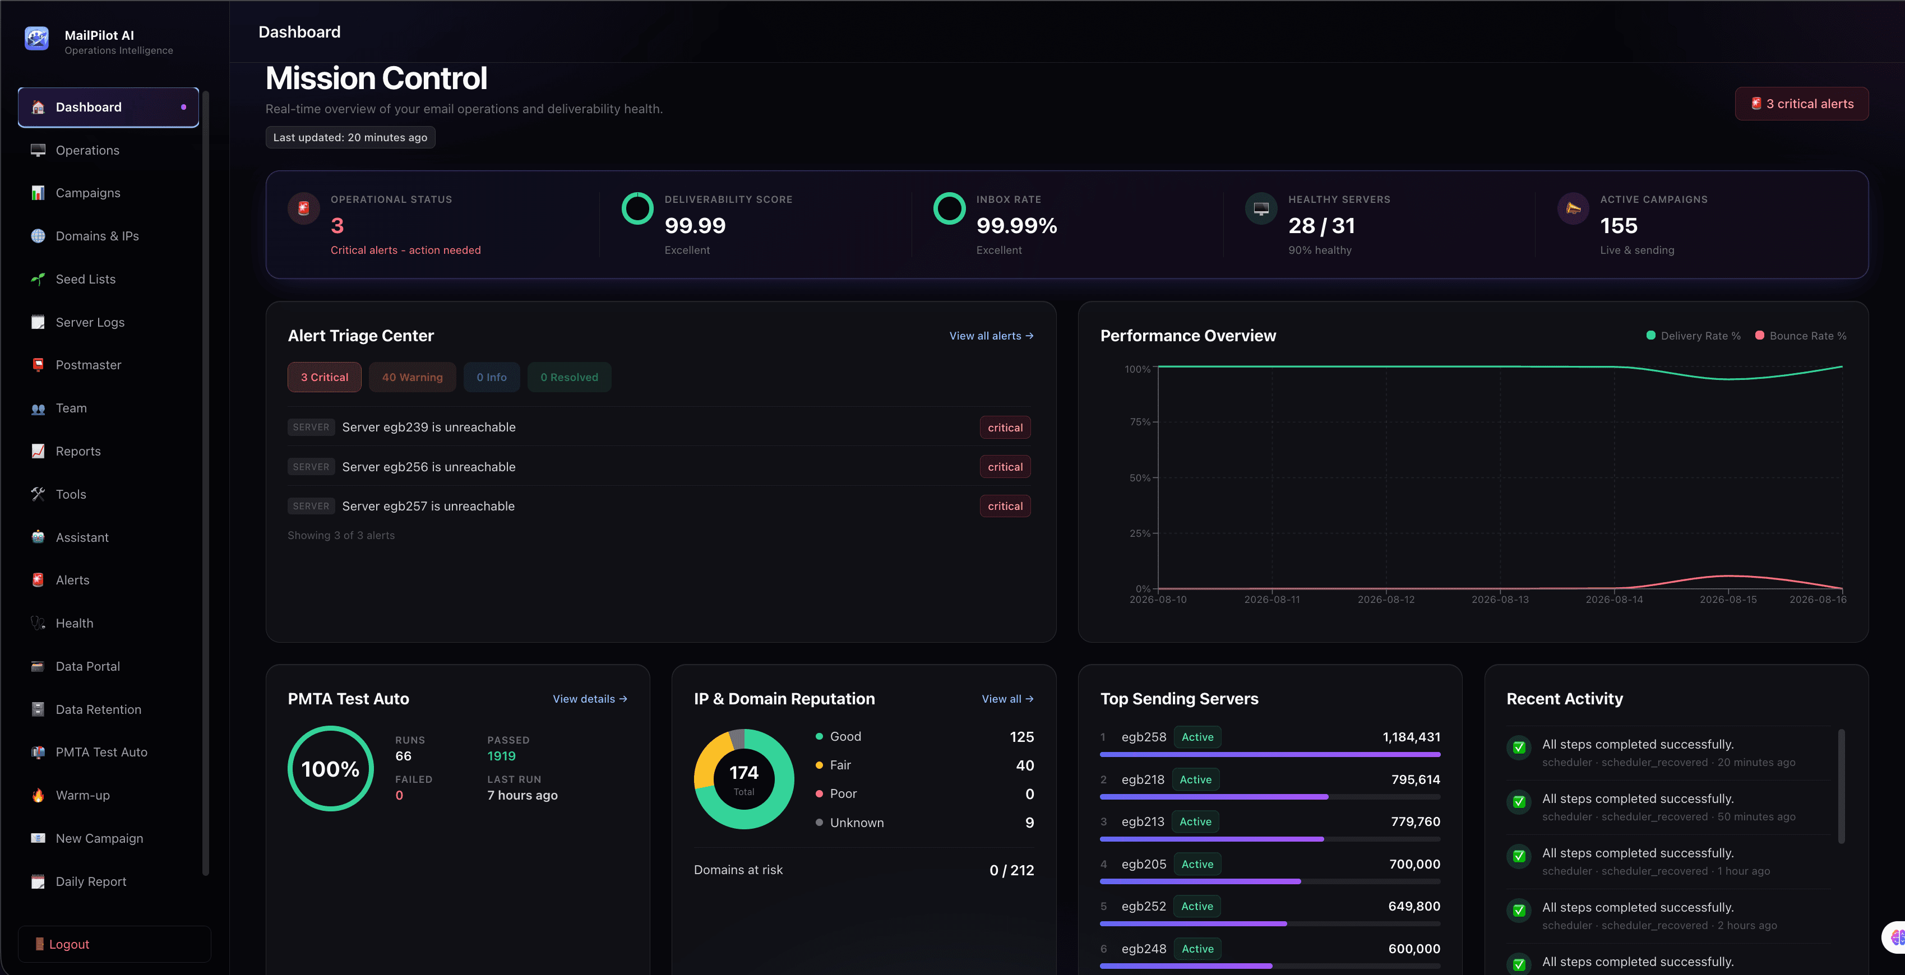The width and height of the screenshot is (1905, 975).
Task: Filter alerts by 0 Info tab
Action: point(492,377)
